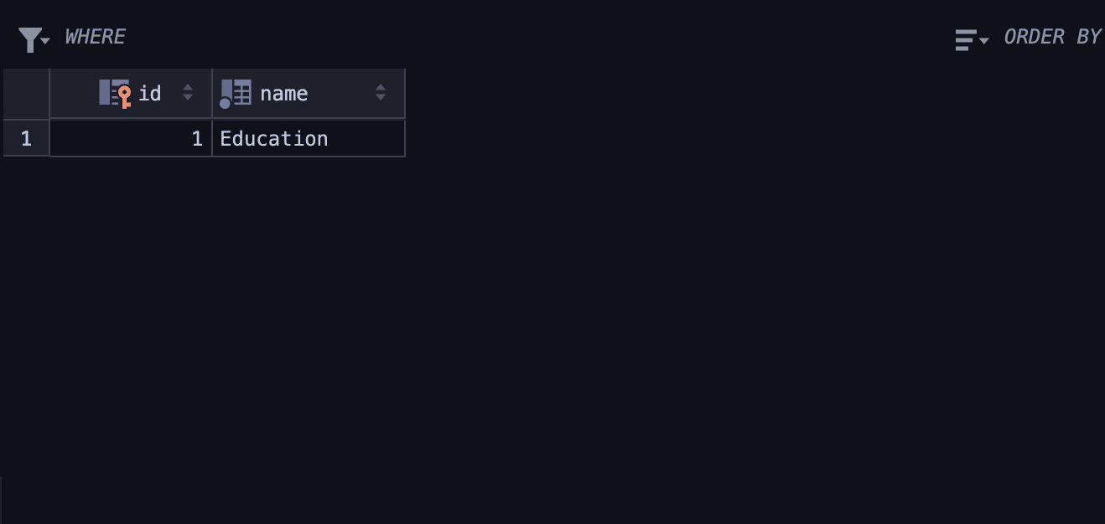The image size is (1105, 524).
Task: Click the divider between id and name headers
Action: [x=212, y=93]
